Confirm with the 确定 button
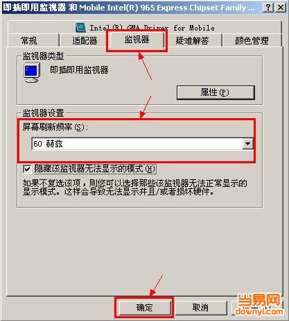 (x=144, y=308)
